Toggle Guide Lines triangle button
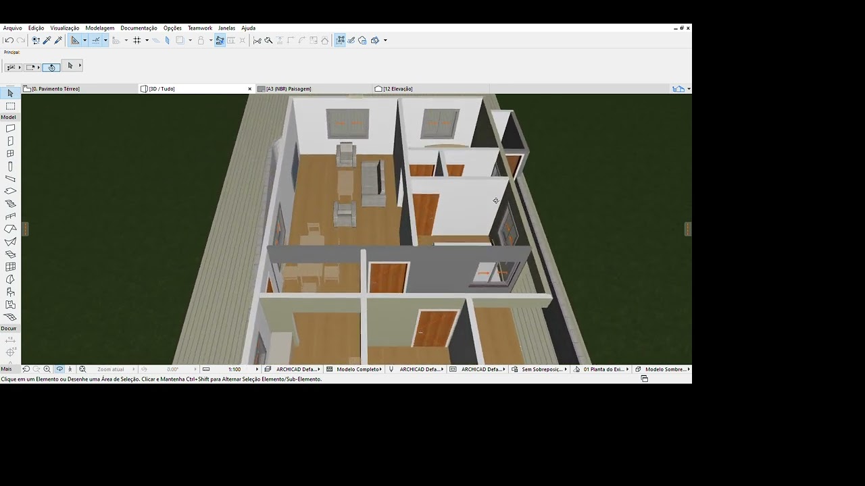Image resolution: width=865 pixels, height=486 pixels. pyautogui.click(x=75, y=40)
